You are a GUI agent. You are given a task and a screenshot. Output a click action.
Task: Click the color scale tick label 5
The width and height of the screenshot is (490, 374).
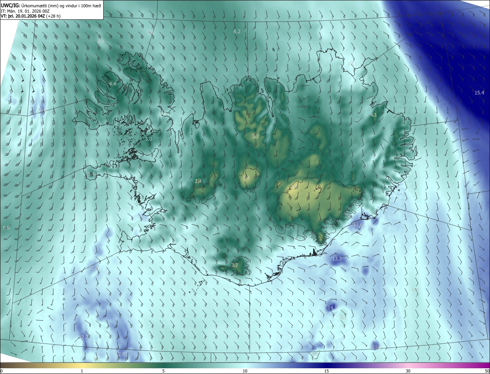(x=163, y=371)
